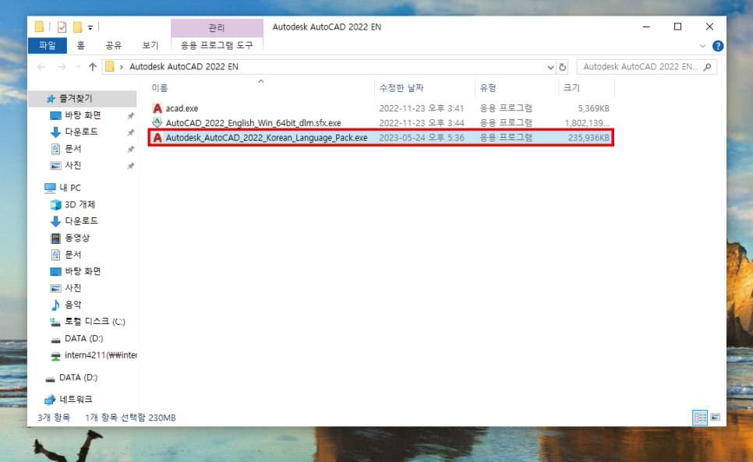Open the intern4211 network drive
The image size is (753, 462).
[101, 355]
